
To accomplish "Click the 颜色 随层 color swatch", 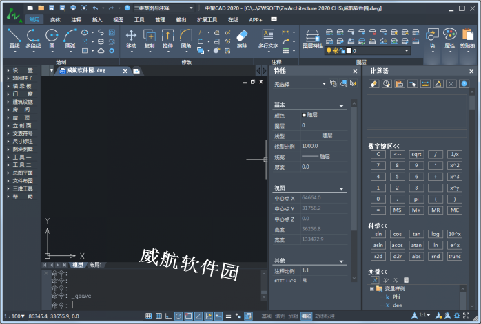I will tap(304, 115).
